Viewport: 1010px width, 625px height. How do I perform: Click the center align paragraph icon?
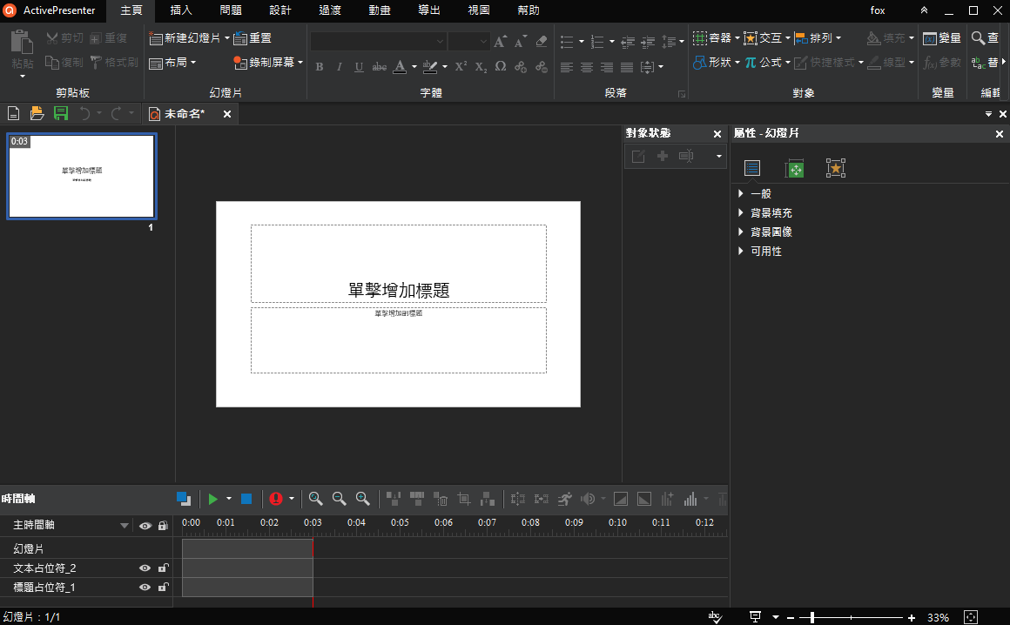pyautogui.click(x=587, y=67)
